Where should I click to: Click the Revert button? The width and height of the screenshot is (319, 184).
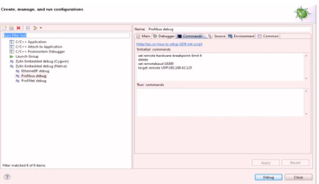(295, 163)
